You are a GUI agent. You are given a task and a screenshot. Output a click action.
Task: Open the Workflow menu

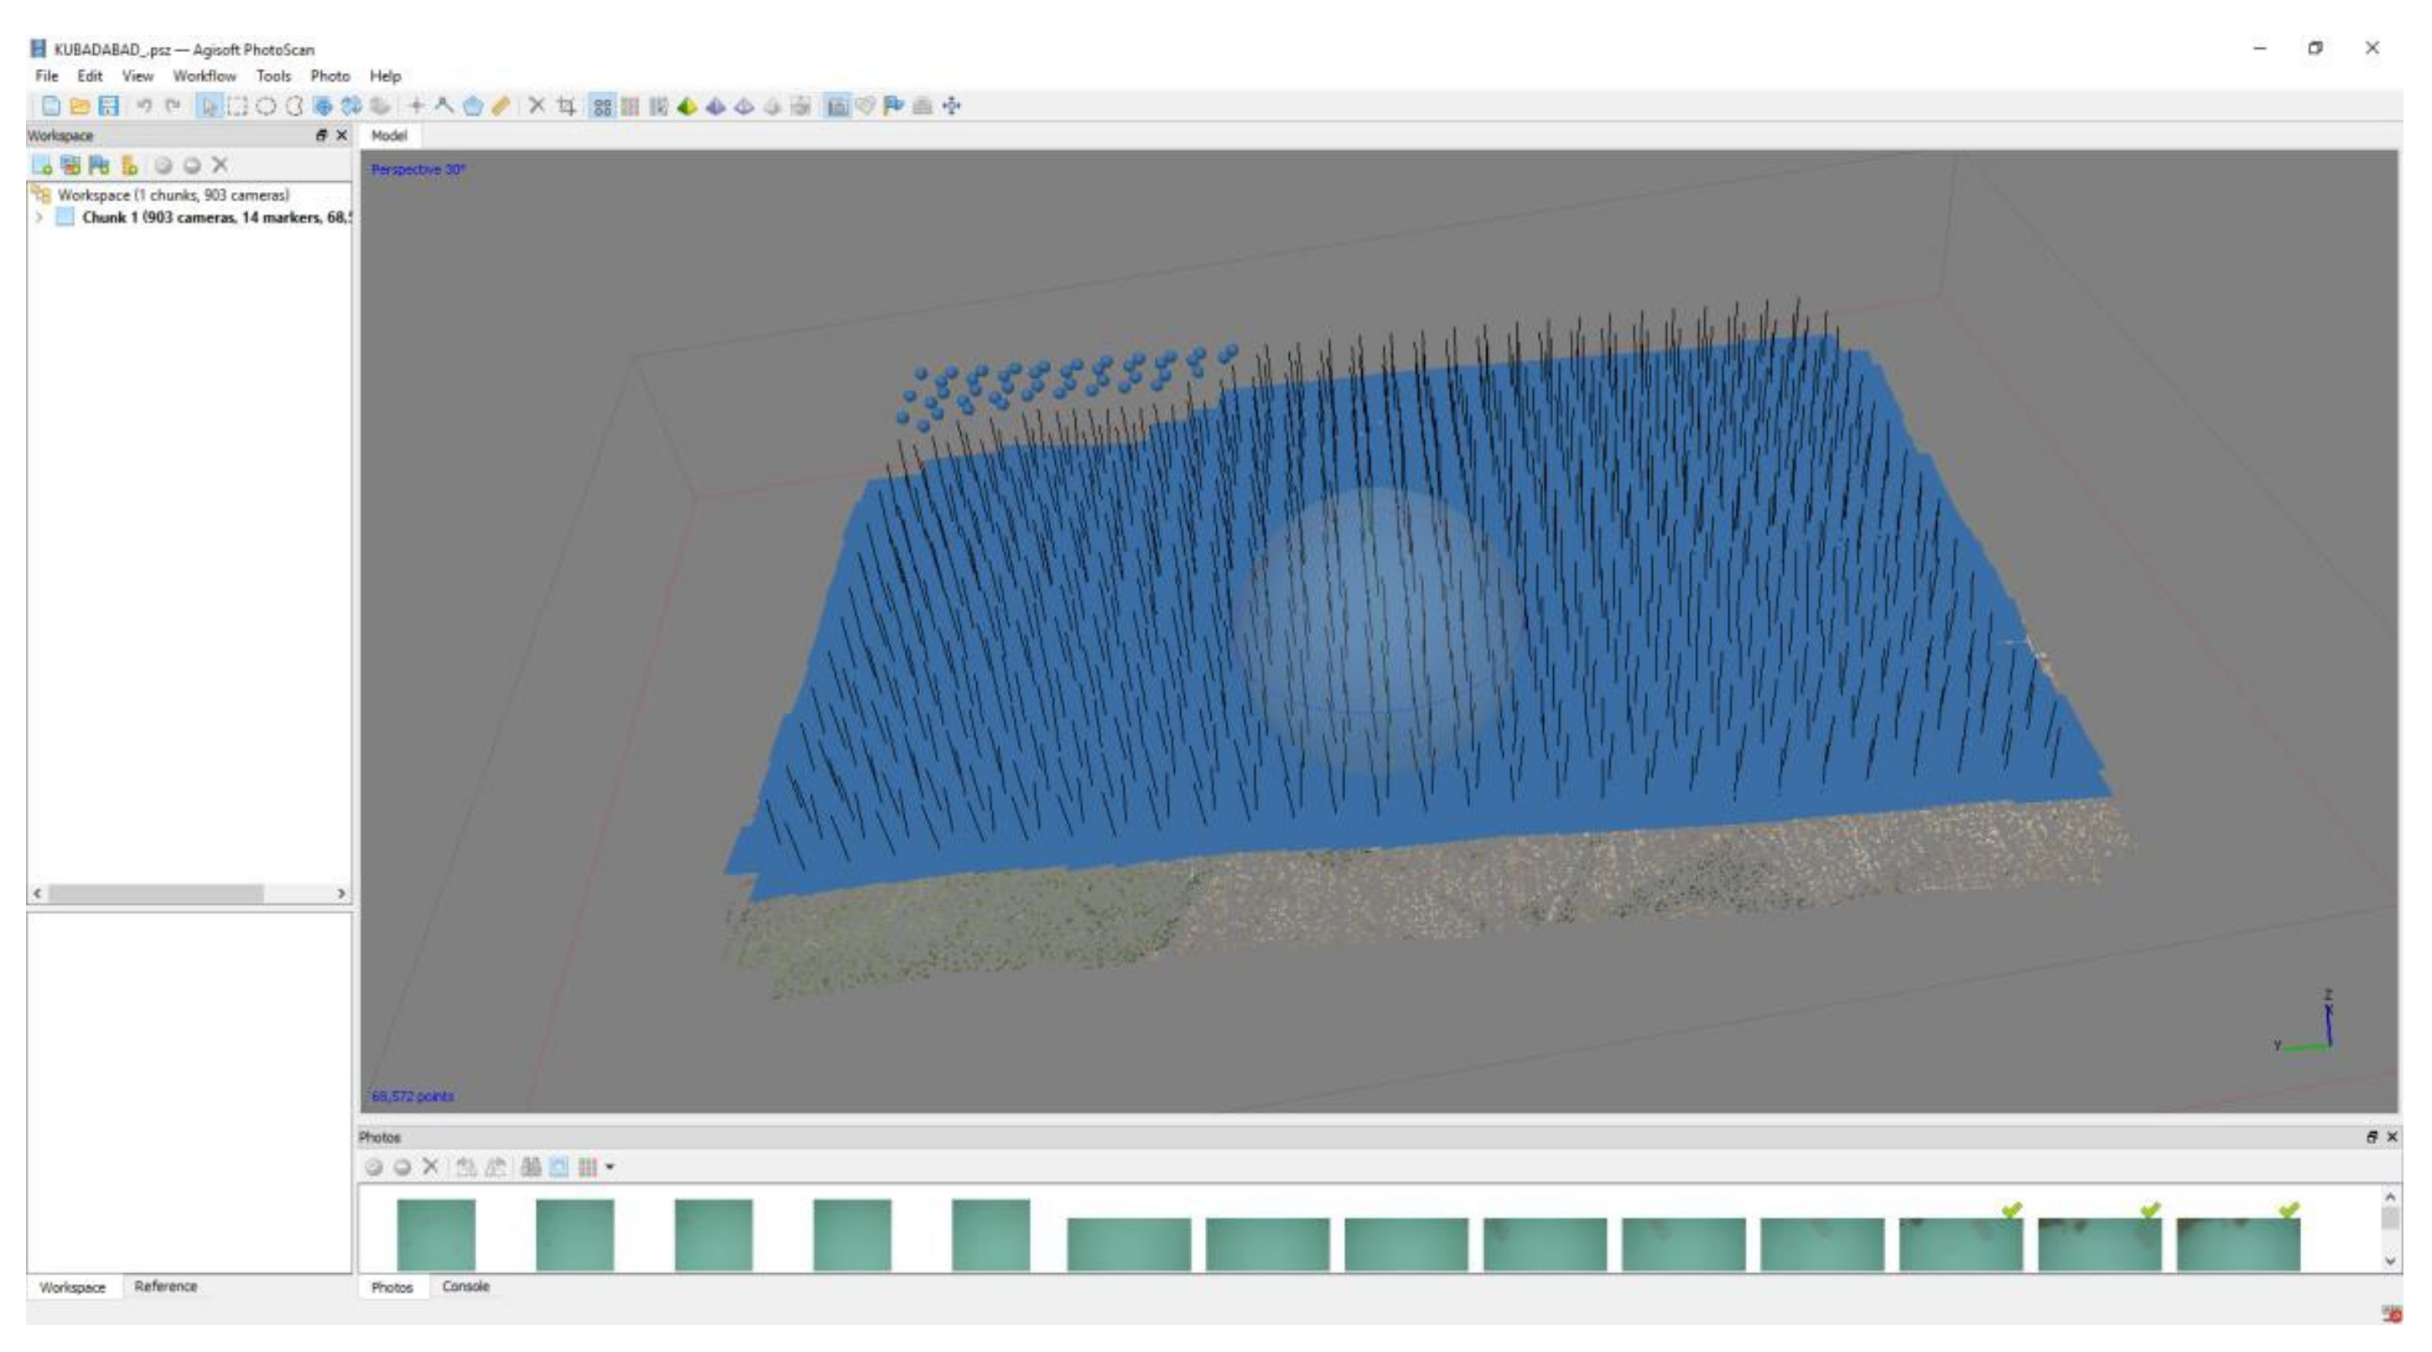[204, 75]
